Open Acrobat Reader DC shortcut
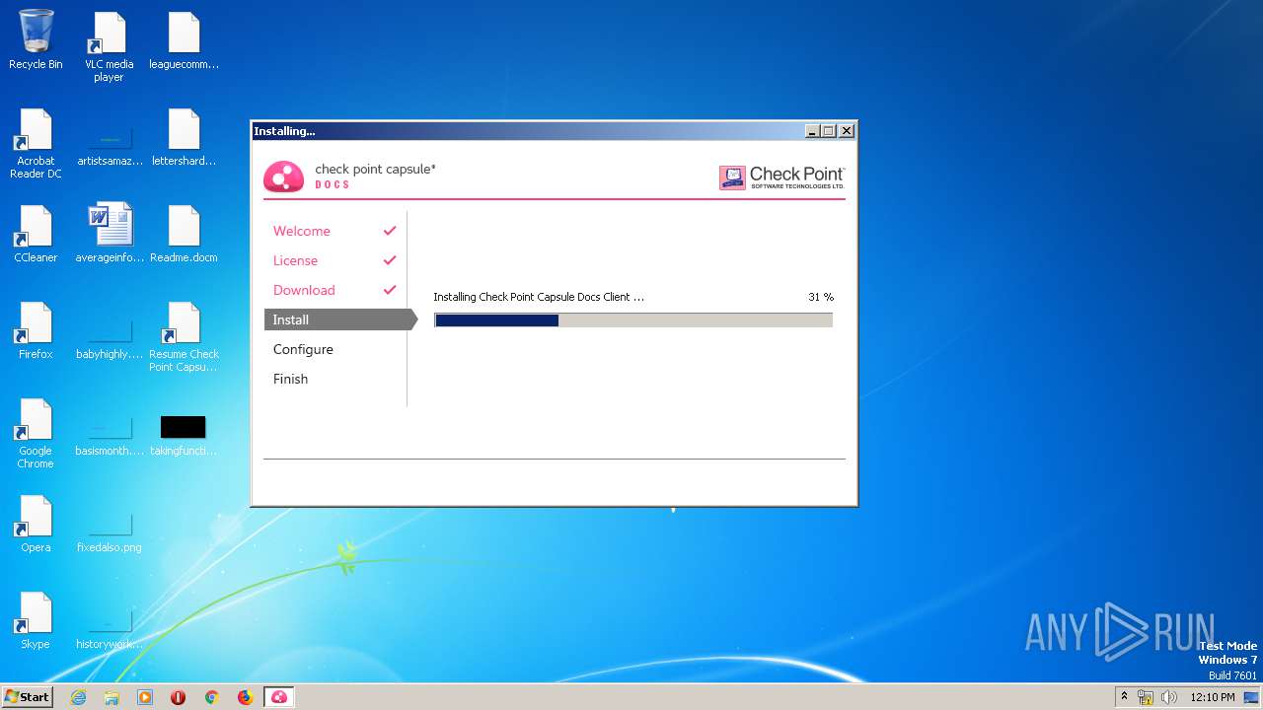Viewport: 1263px width, 710px height. [x=36, y=144]
